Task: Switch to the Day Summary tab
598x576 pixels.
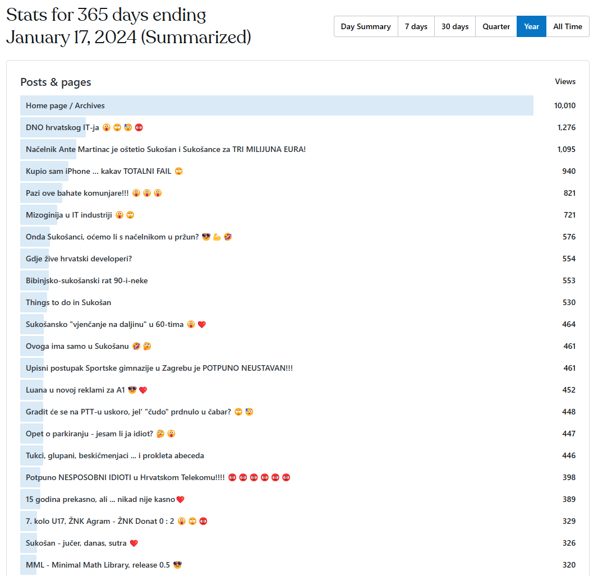Action: pyautogui.click(x=366, y=26)
